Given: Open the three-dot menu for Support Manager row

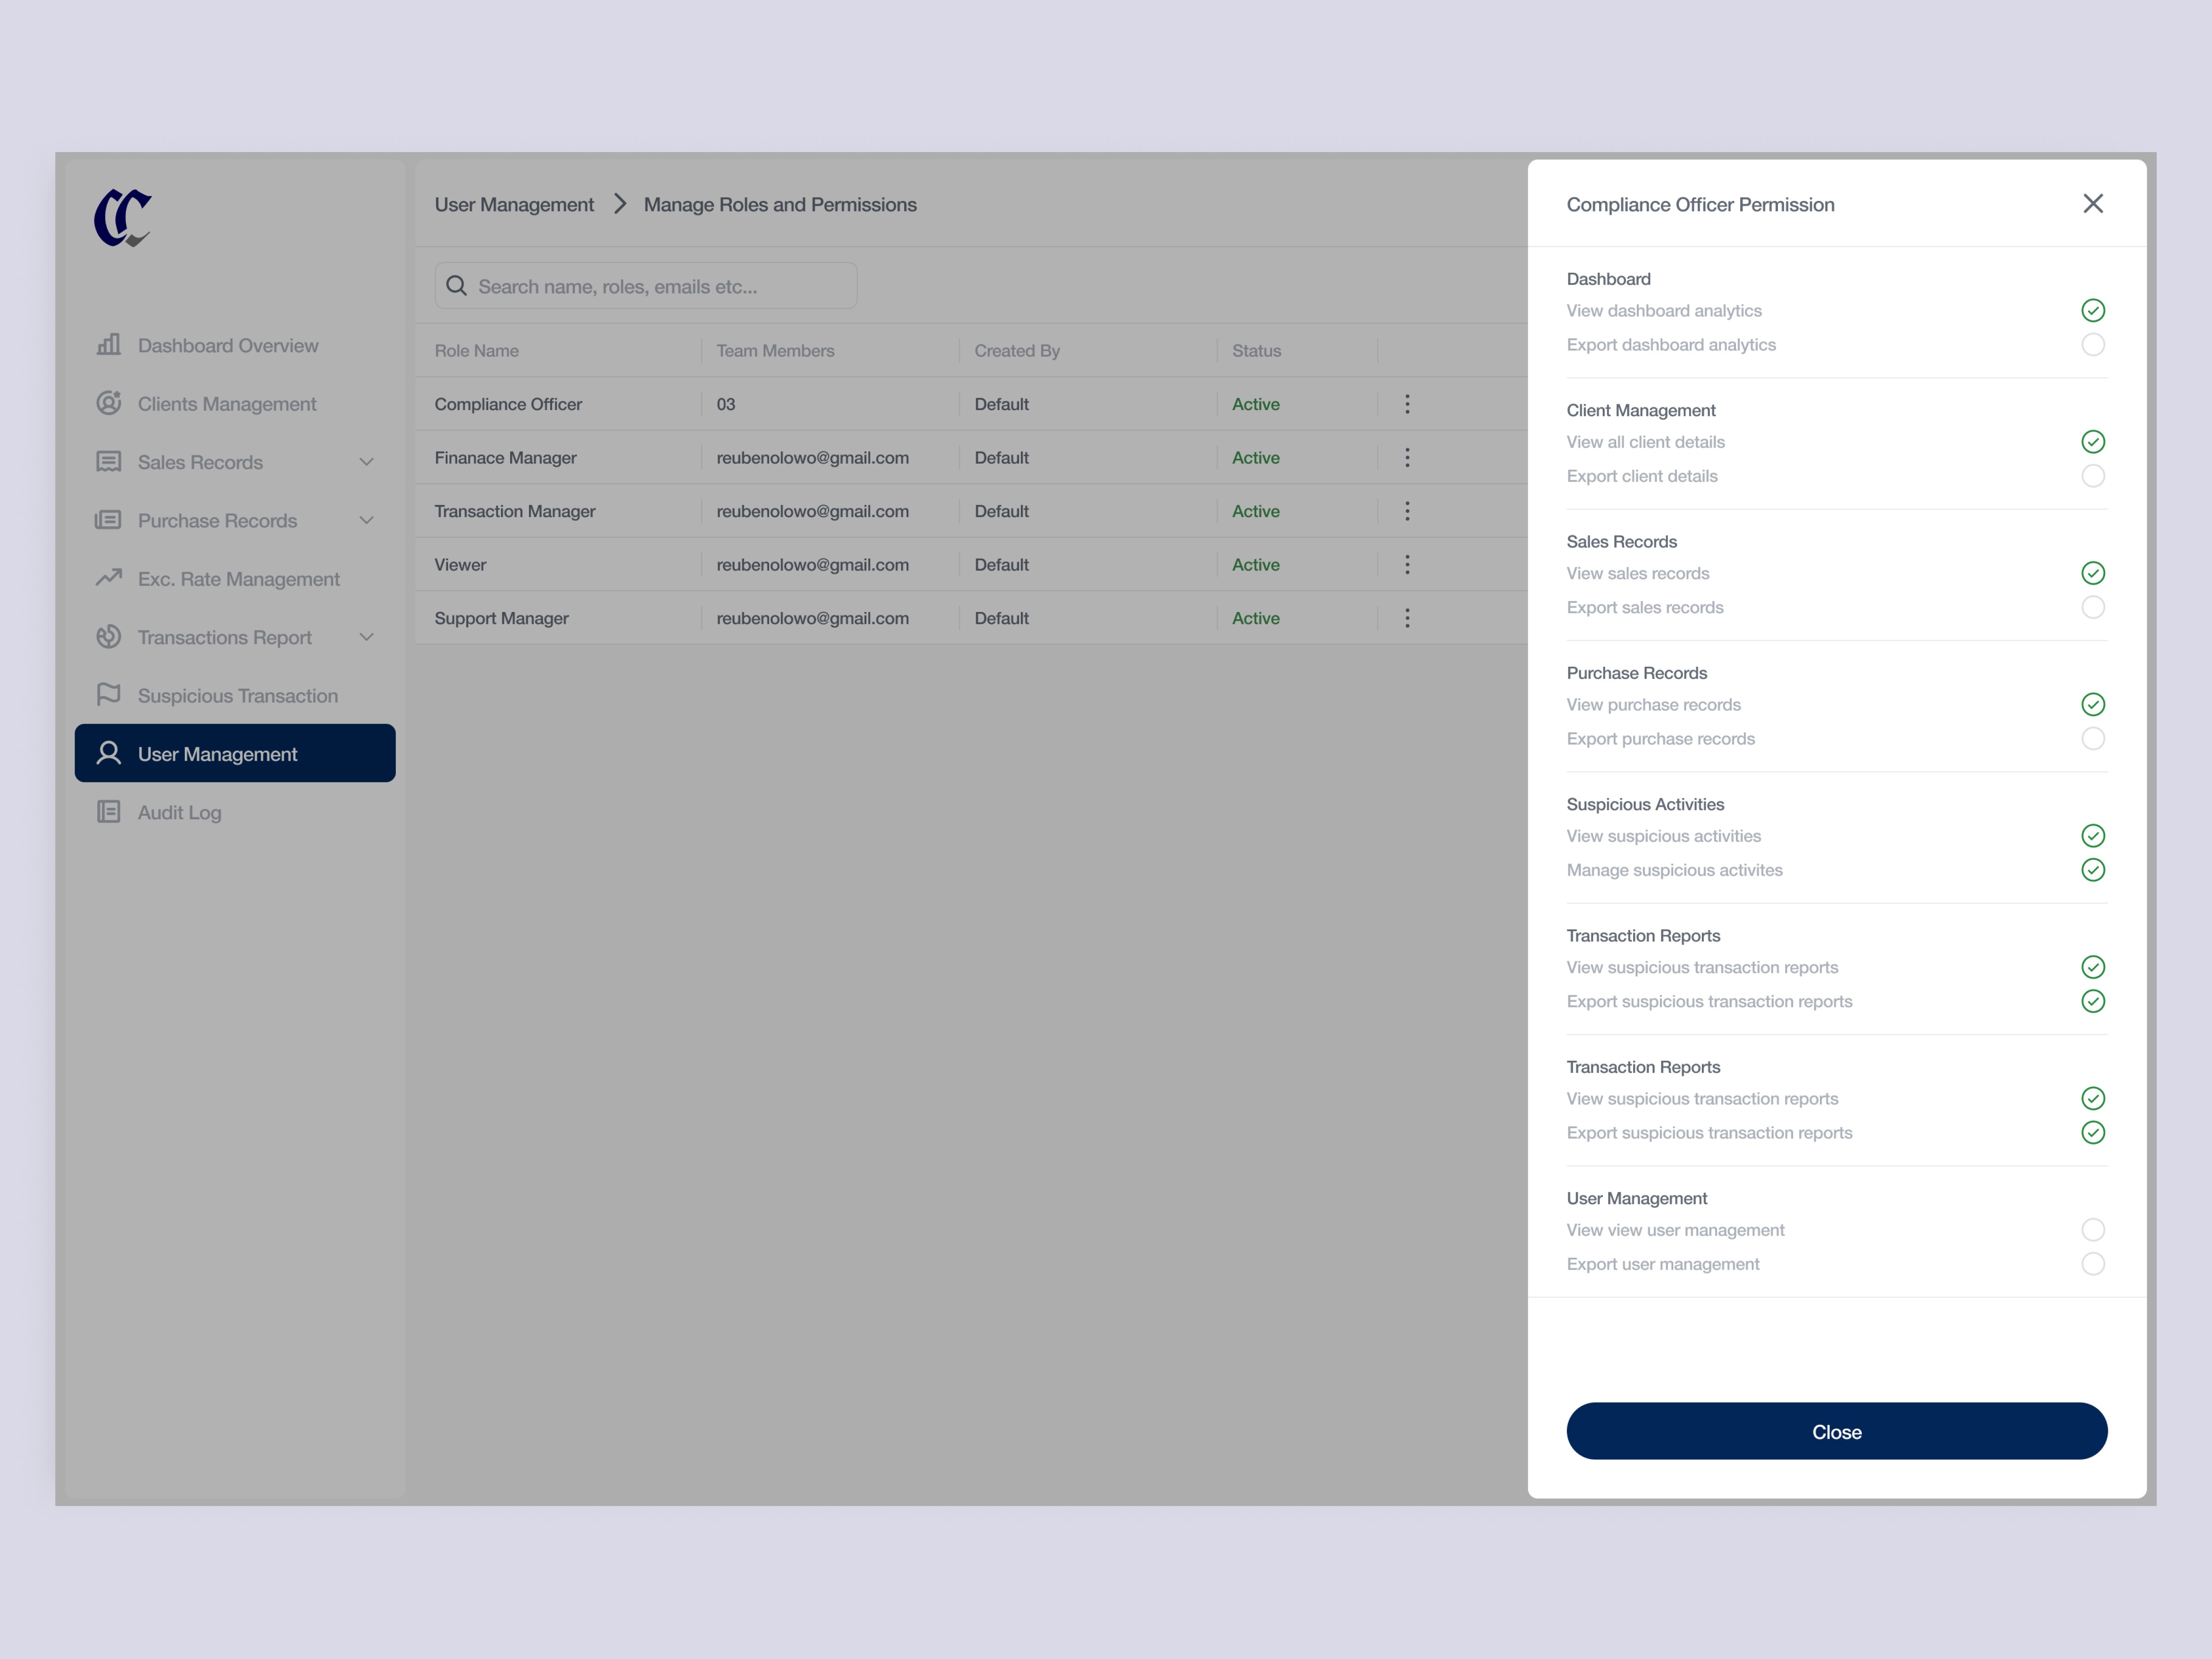Looking at the screenshot, I should 1407,618.
